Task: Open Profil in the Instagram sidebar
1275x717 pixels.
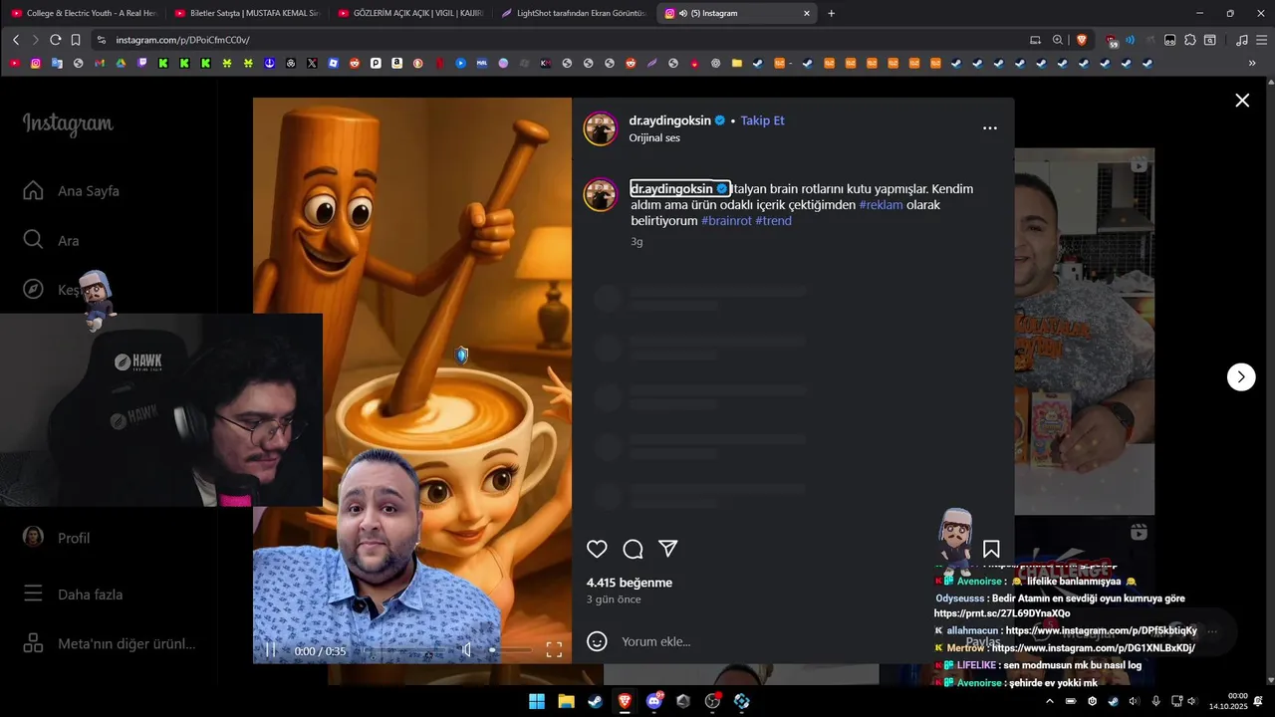Action: tap(58, 538)
